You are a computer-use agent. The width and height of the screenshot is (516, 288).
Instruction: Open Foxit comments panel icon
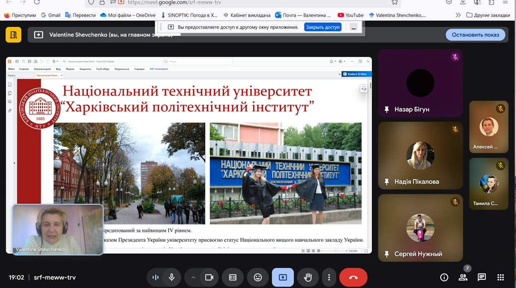10,102
